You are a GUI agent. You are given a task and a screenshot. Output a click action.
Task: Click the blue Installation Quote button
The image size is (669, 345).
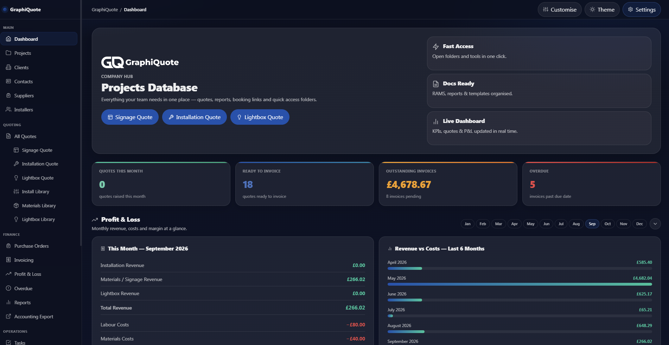pyautogui.click(x=195, y=117)
